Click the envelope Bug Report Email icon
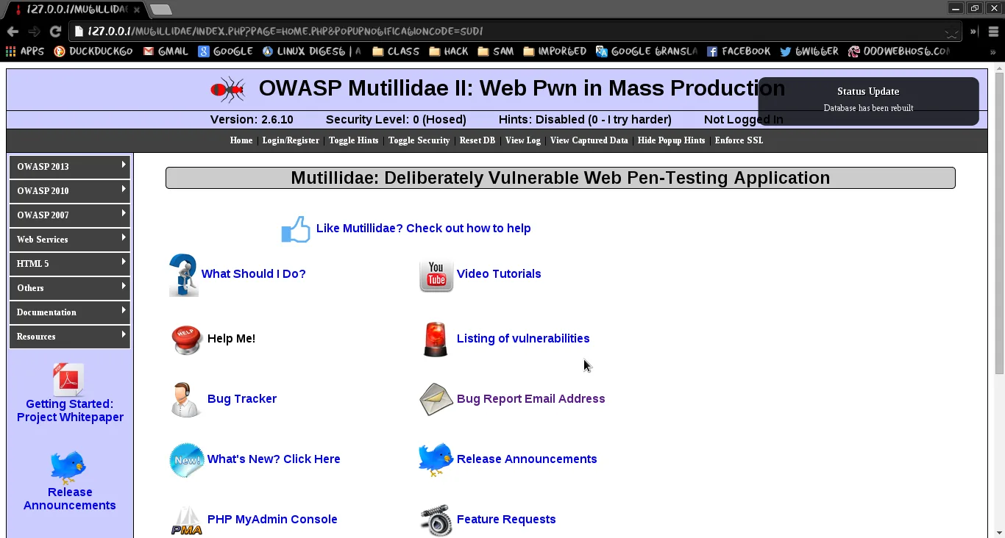This screenshot has height=538, width=1005. click(436, 400)
